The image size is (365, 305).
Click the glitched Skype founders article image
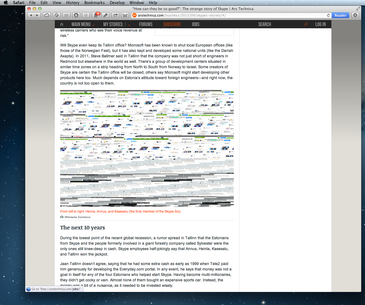point(147,148)
